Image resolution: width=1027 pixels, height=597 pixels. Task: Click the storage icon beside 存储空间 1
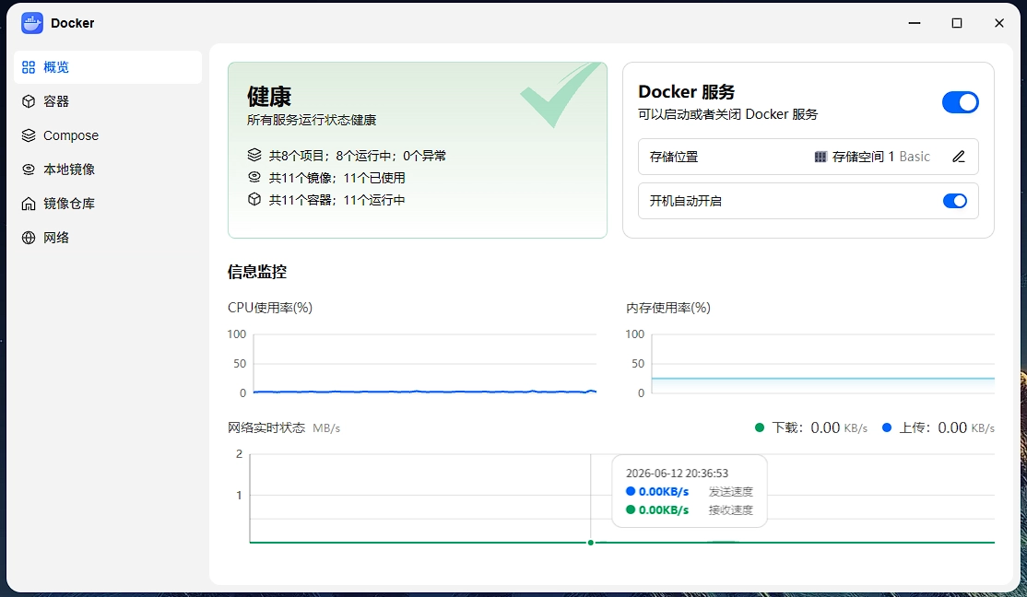pos(820,157)
